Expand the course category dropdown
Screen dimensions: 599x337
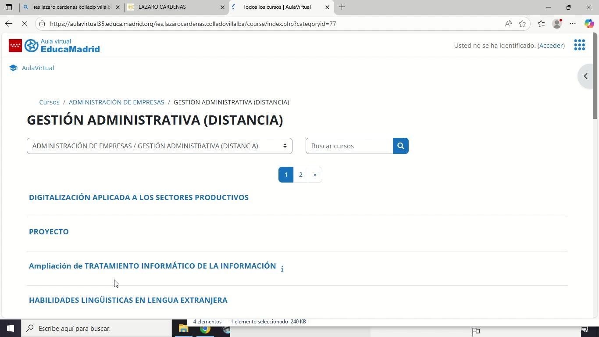click(x=159, y=146)
